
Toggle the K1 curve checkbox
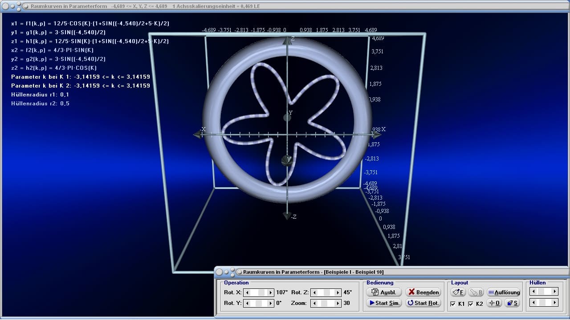[453, 304]
